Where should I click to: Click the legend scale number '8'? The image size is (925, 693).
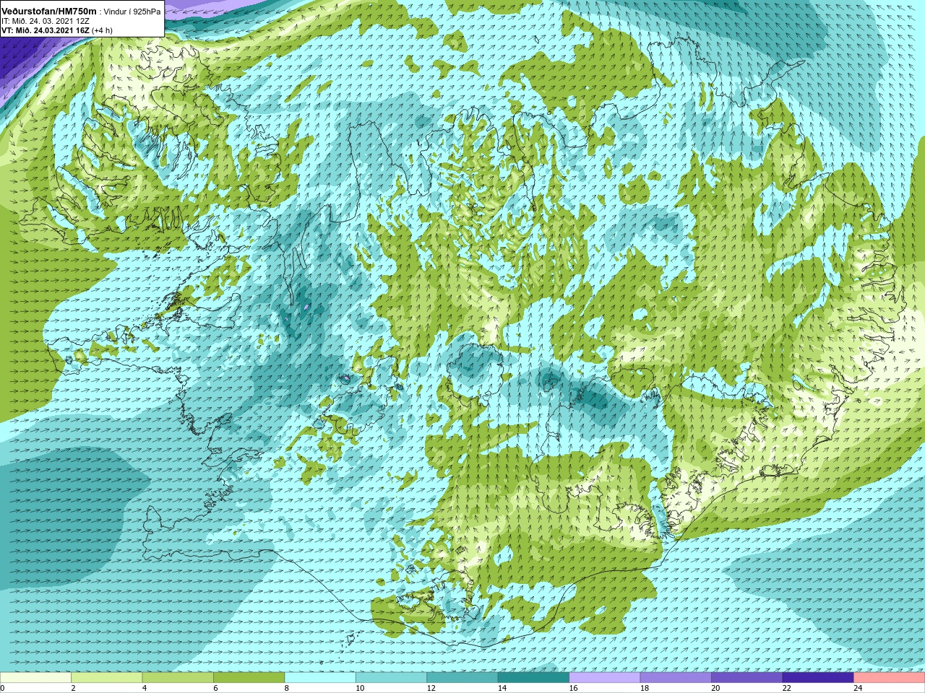287,689
